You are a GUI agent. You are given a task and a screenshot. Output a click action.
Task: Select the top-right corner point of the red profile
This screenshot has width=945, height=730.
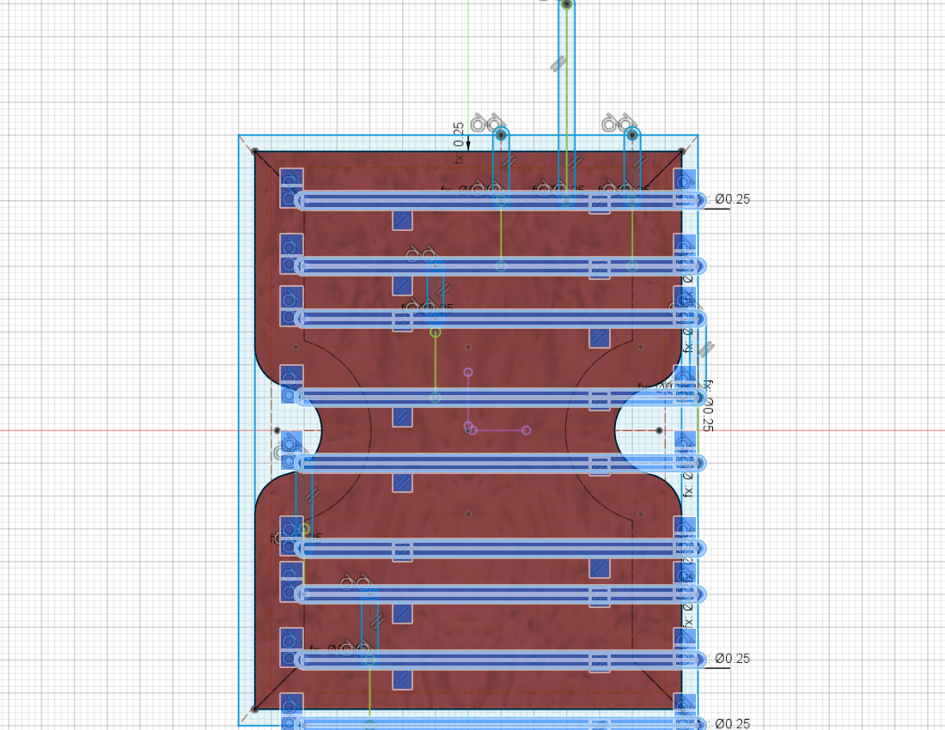click(x=681, y=151)
